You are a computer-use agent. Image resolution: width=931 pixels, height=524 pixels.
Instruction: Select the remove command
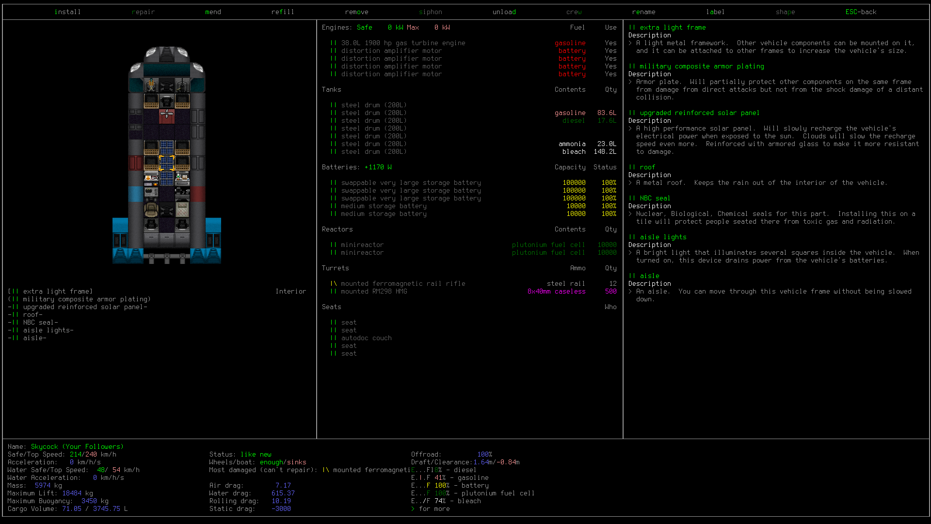[x=356, y=12]
